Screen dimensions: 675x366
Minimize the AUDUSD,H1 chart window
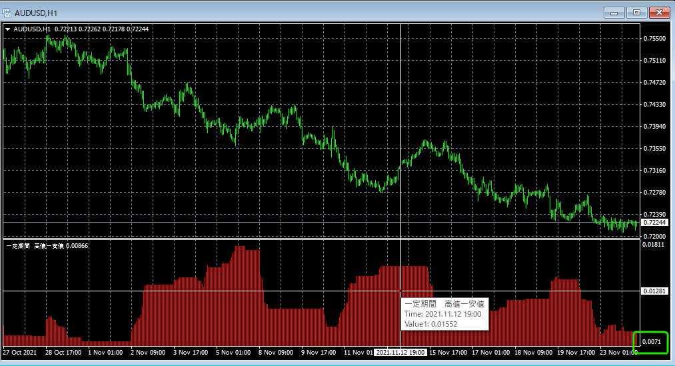[x=614, y=12]
